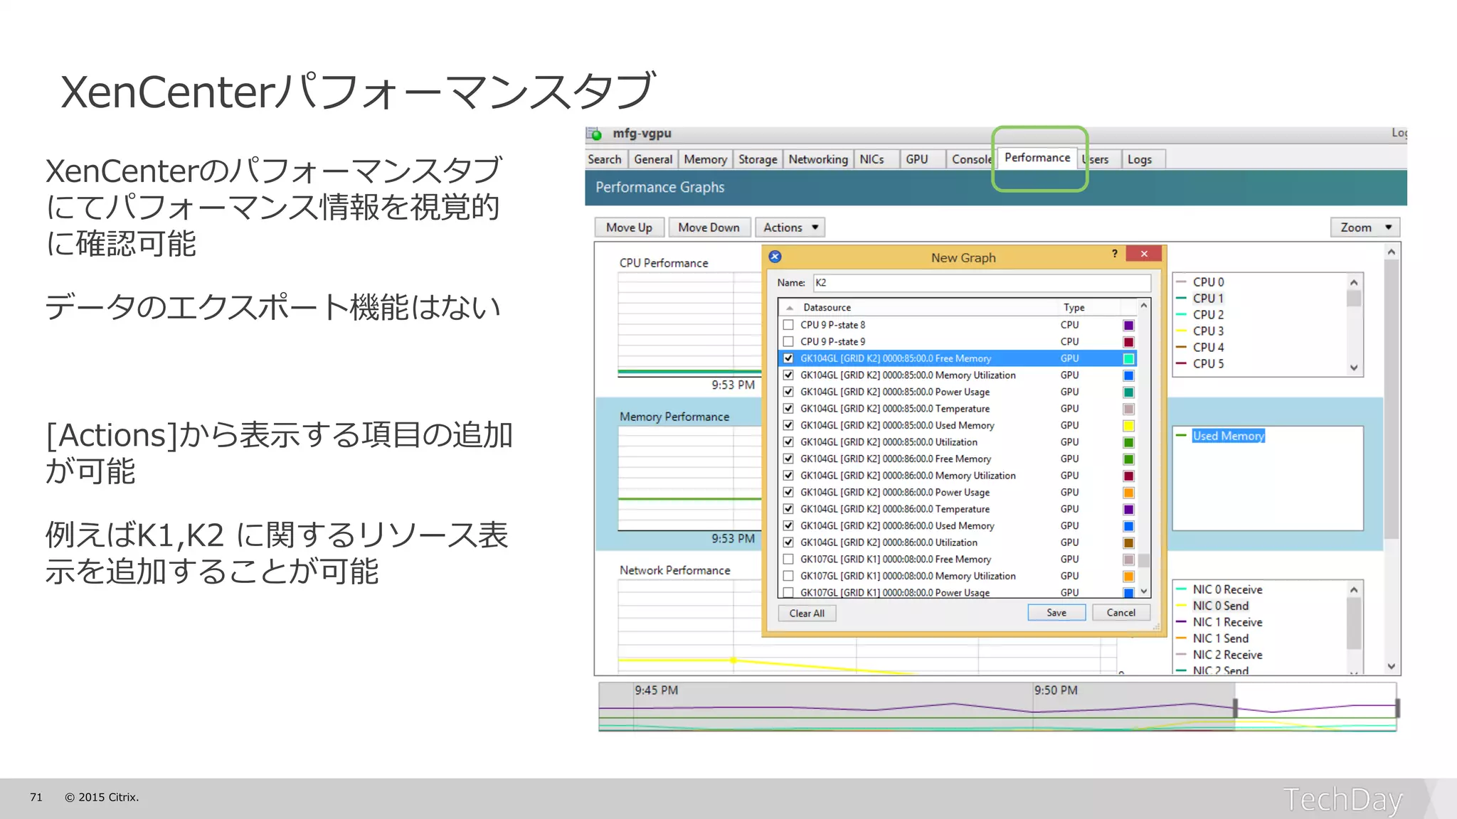Uncheck 0000:85:00.0 Used Memory datasource
This screenshot has width=1457, height=819.
pyautogui.click(x=788, y=425)
